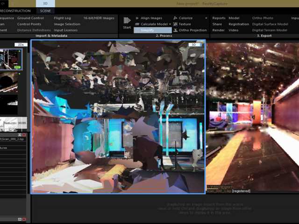Open the Flight Log import option
Image resolution: width=299 pixels, height=224 pixels.
[62, 18]
